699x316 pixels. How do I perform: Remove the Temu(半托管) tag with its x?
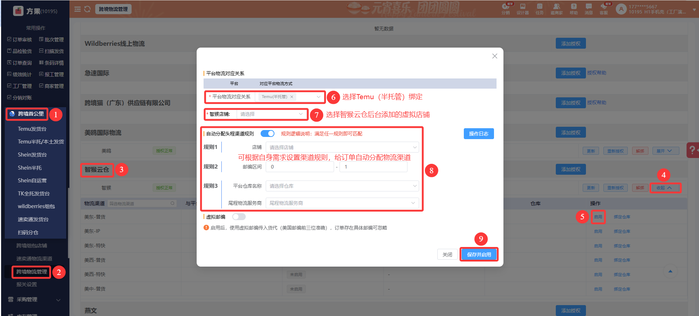pos(292,97)
